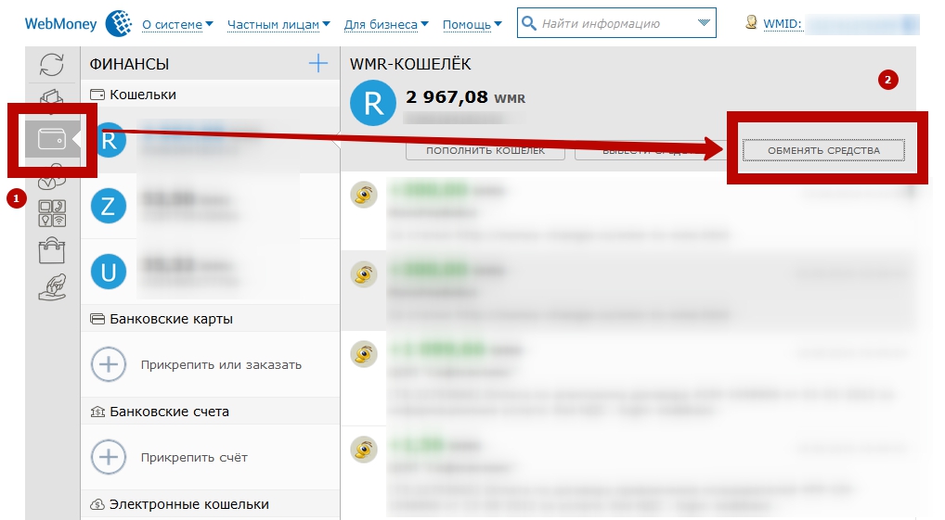Click plus circle for Прикрепить или заказать
Image resolution: width=945 pixels, height=520 pixels.
109,364
